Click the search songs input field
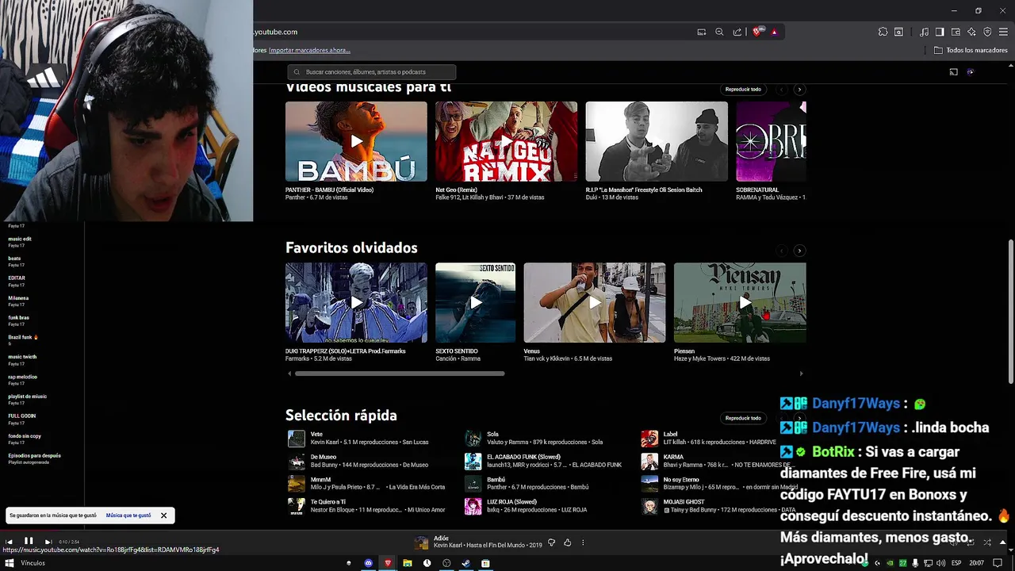Screen dimensions: 1015x571 pos(372,72)
